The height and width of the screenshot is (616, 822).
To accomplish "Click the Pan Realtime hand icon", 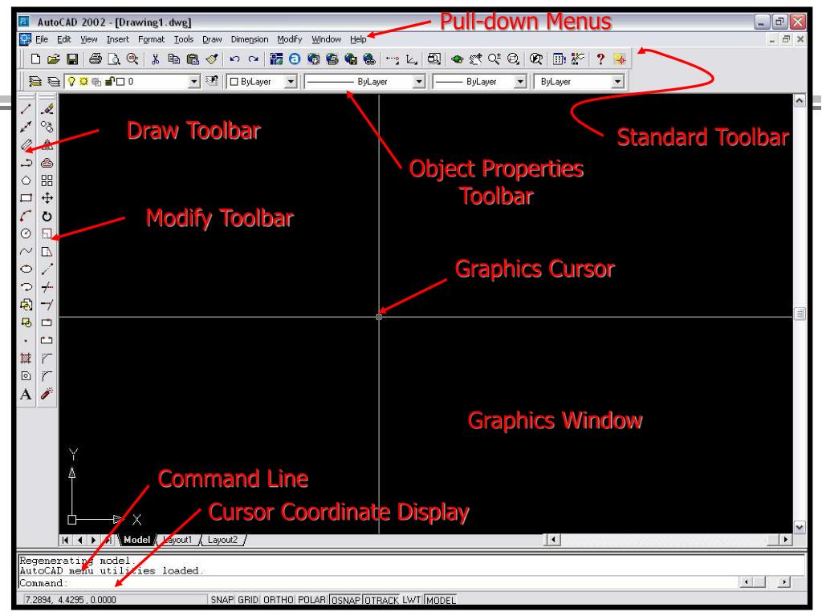I will pos(475,59).
